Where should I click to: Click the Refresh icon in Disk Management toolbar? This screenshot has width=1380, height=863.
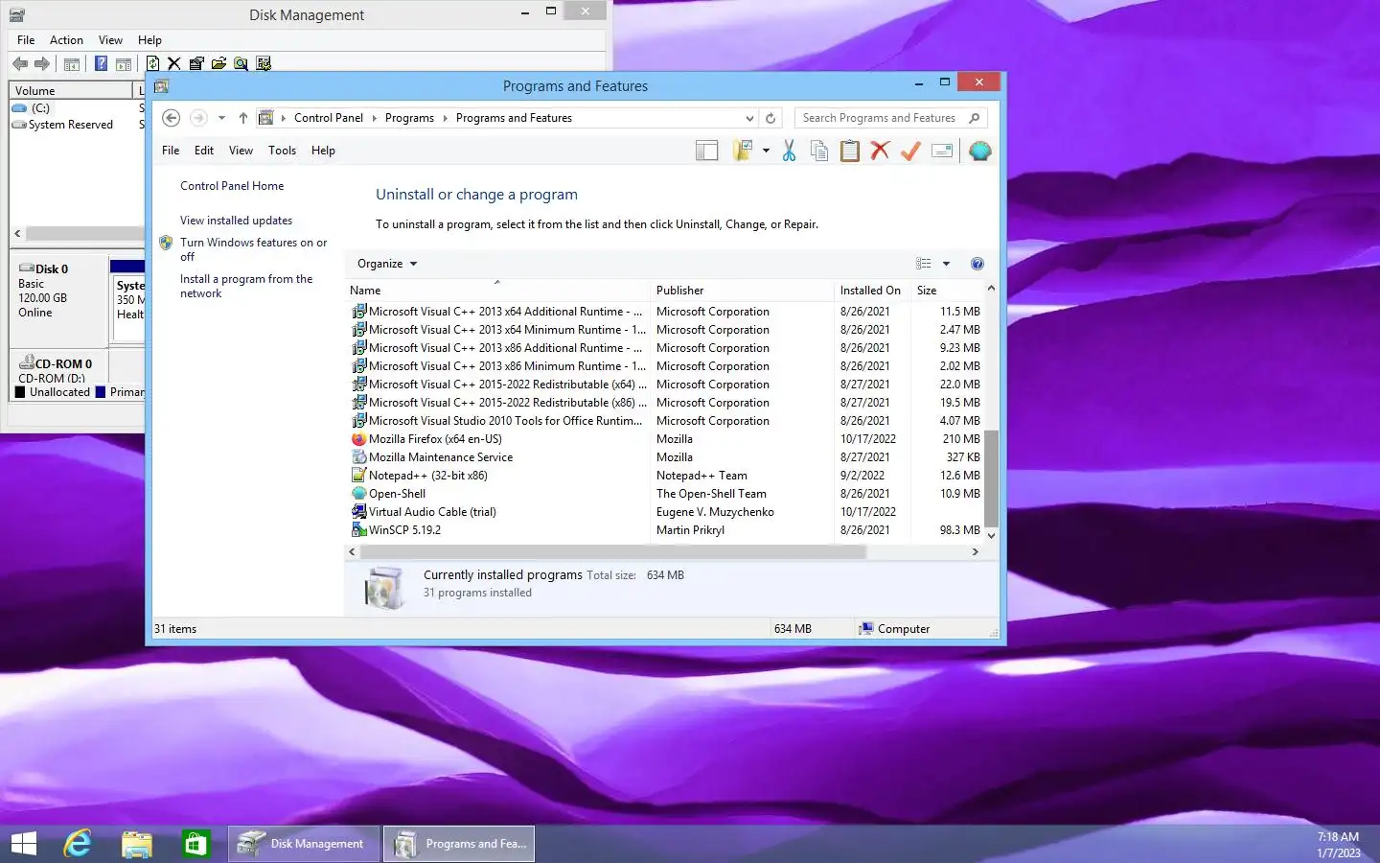point(152,63)
